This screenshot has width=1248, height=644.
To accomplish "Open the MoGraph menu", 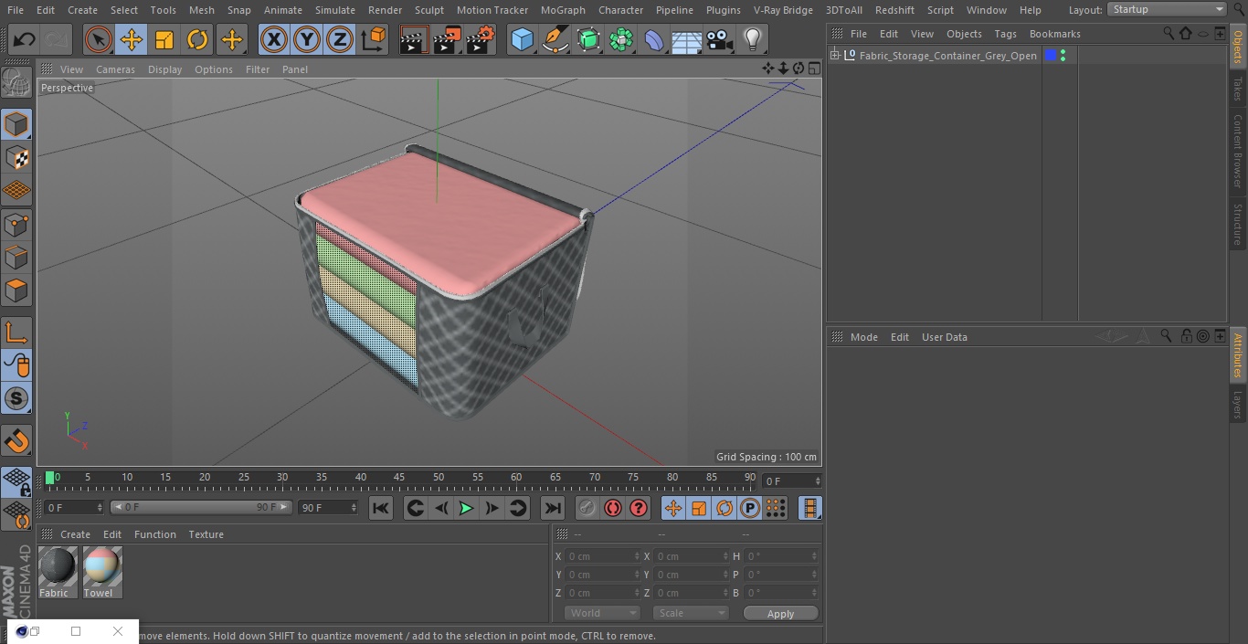I will point(563,10).
